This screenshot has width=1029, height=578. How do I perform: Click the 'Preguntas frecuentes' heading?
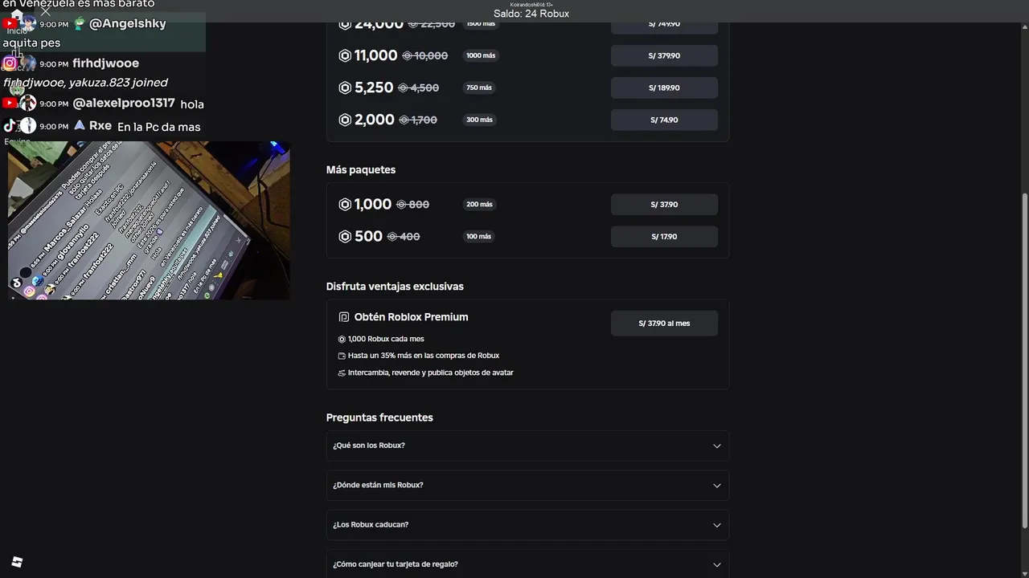coord(379,417)
